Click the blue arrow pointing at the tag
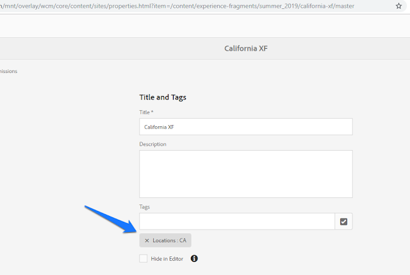The width and height of the screenshot is (410, 275). coord(109,219)
